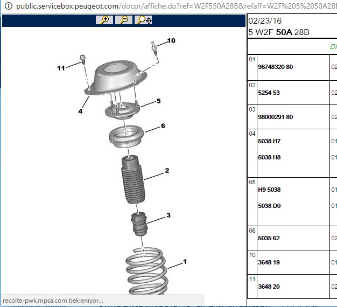Zoom in on the parts diagram
Viewport: 337px width, 307px height.
pyautogui.click(x=104, y=20)
